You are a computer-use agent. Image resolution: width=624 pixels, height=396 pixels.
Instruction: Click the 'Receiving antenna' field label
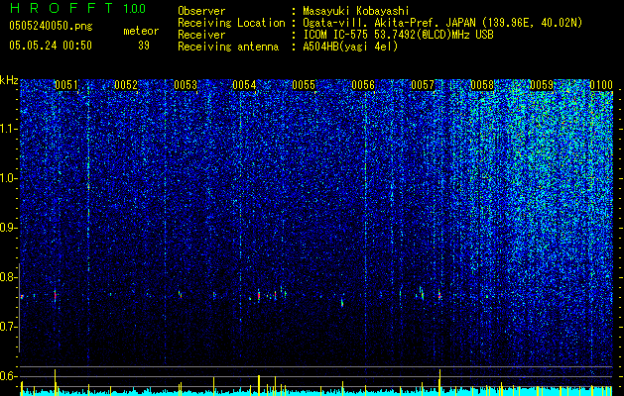coord(228,47)
